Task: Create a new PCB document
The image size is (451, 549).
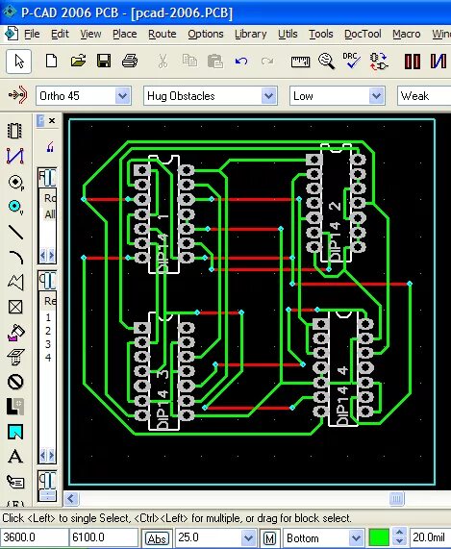Action: [x=52, y=61]
